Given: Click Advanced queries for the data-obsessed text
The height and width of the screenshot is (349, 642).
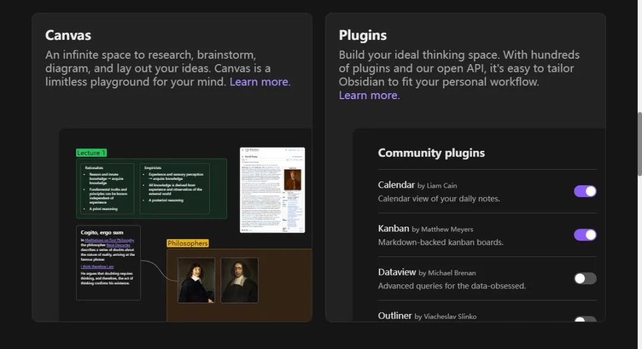Looking at the screenshot, I should [x=452, y=286].
